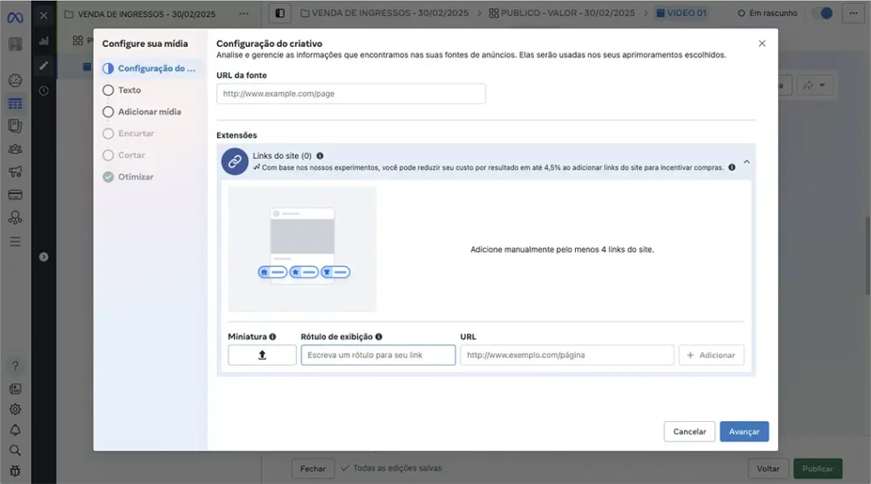871x484 pixels.
Task: Click the info icon next to Links do site
Action: tap(320, 156)
